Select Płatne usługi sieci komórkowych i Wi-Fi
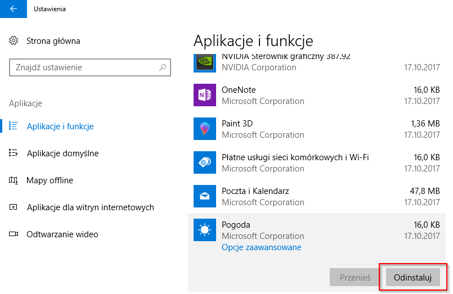453x294 pixels. 295,157
